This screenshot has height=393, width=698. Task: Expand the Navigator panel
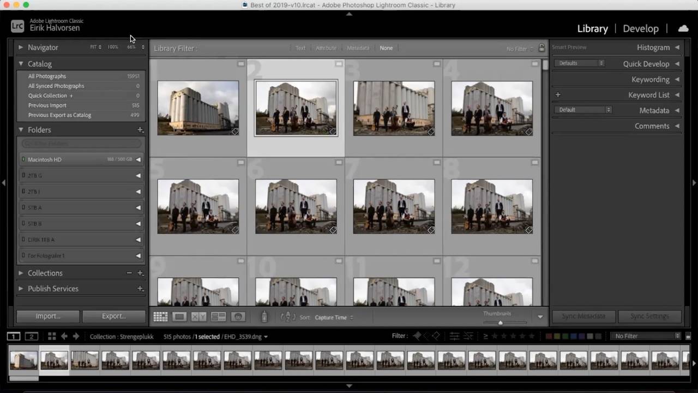(x=21, y=47)
